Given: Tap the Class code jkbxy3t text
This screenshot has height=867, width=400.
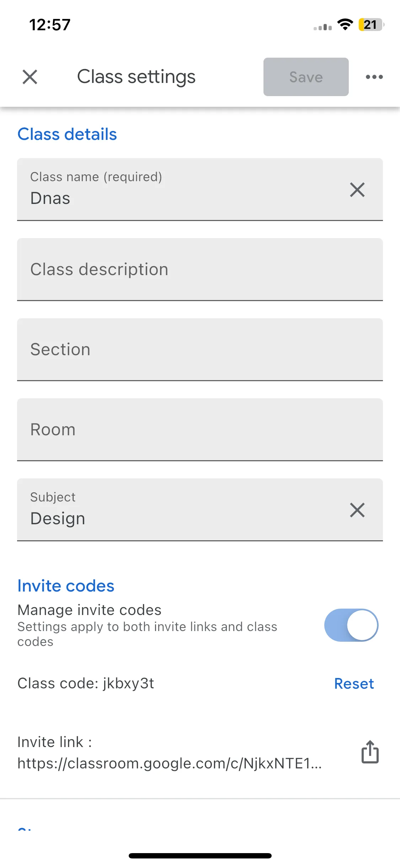Looking at the screenshot, I should point(86,684).
